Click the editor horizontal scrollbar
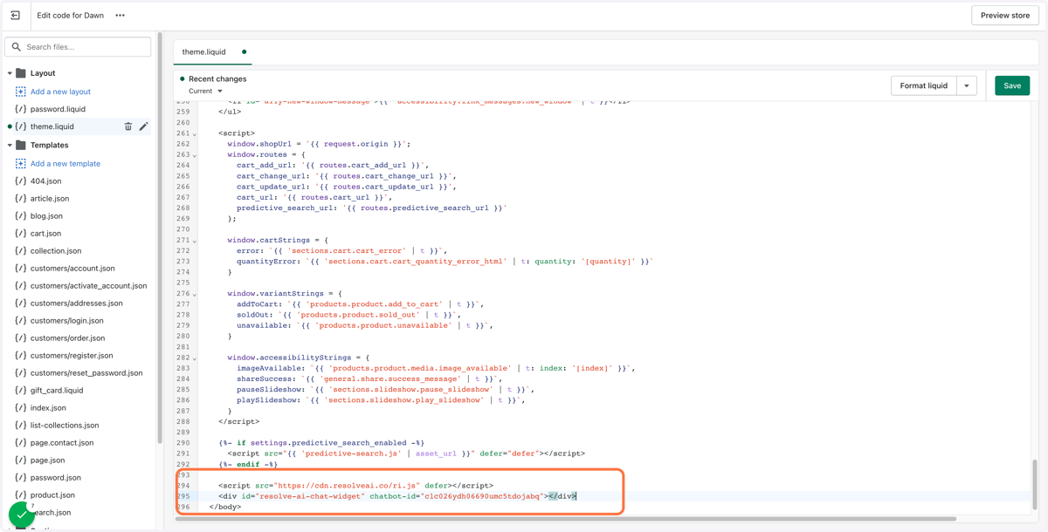 (566, 519)
